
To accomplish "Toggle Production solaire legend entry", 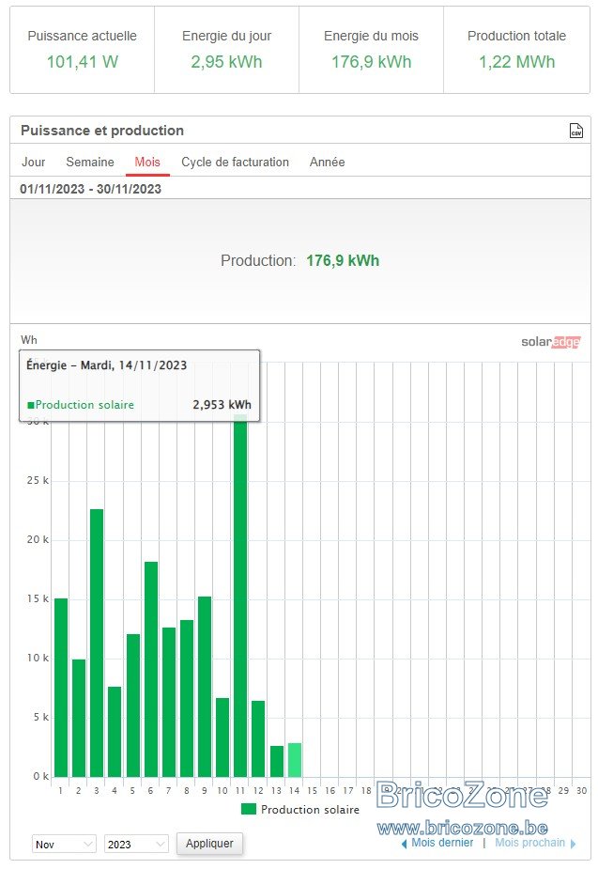I will pos(300,809).
